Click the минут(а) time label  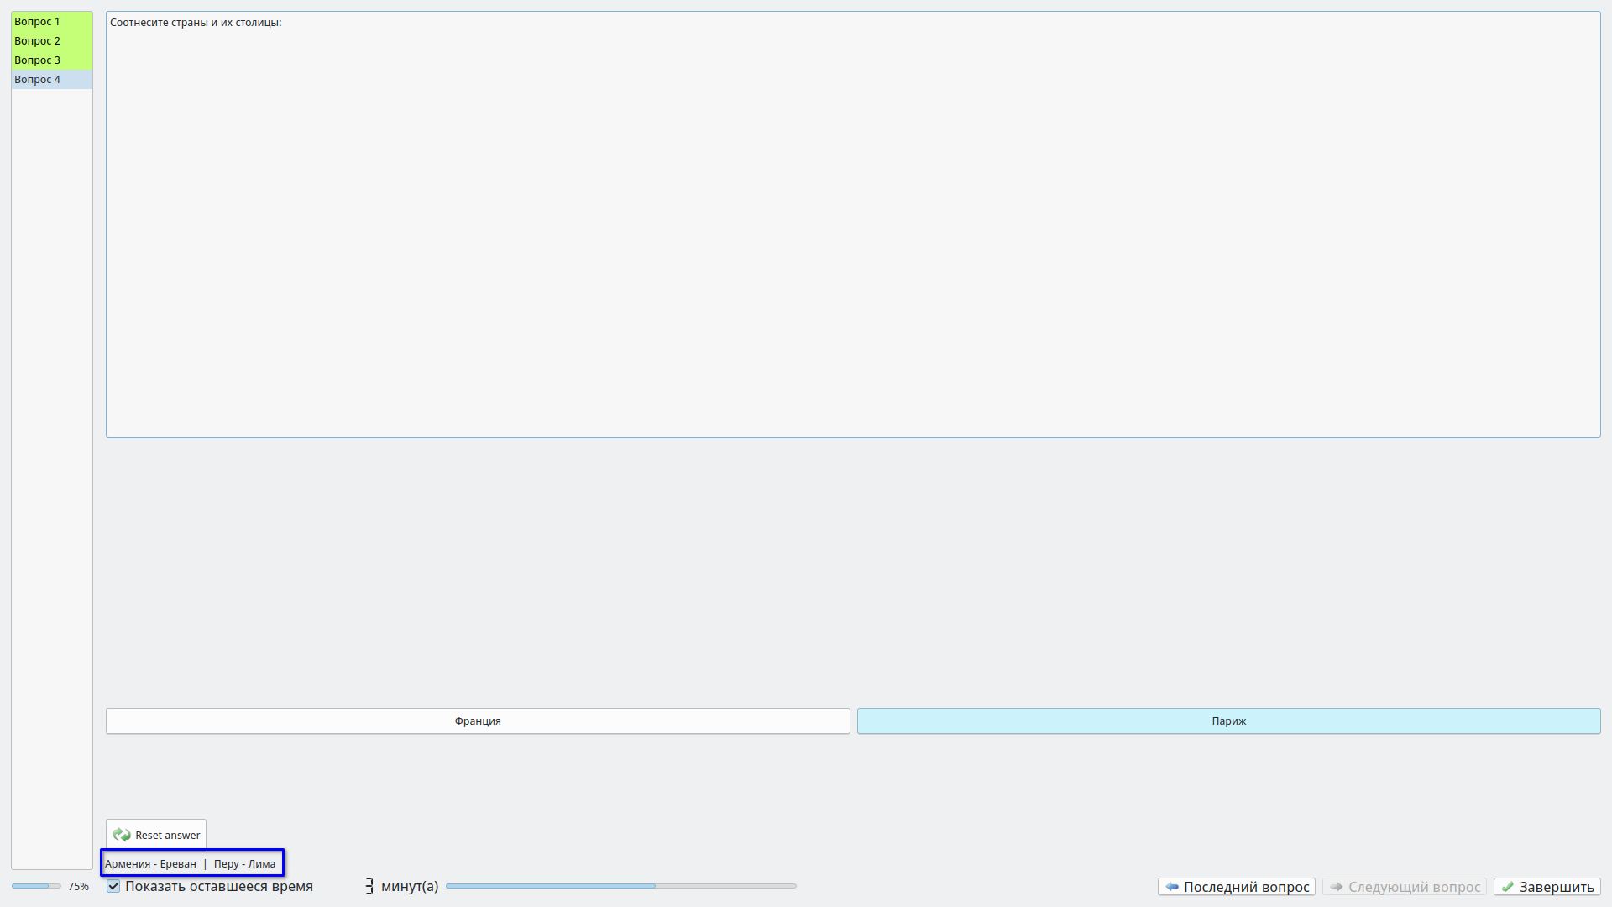(410, 886)
